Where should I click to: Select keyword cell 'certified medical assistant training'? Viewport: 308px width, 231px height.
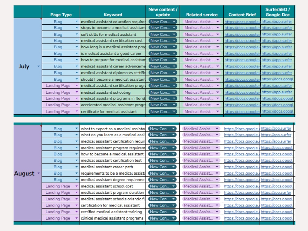coord(112,212)
